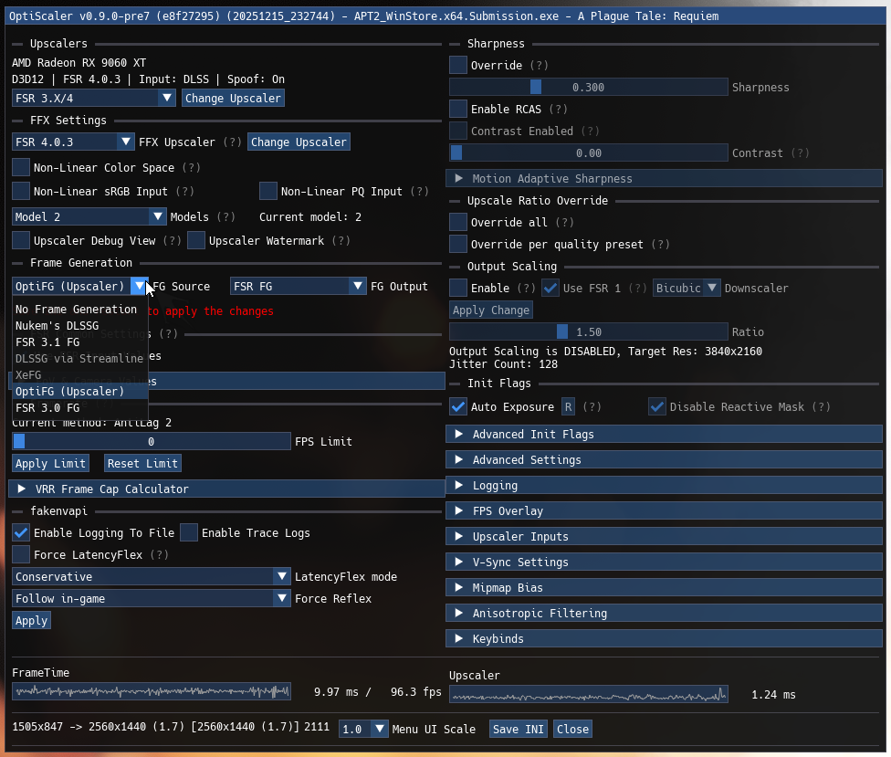Click the Save INI button
The height and width of the screenshot is (757, 891).
pyautogui.click(x=518, y=729)
